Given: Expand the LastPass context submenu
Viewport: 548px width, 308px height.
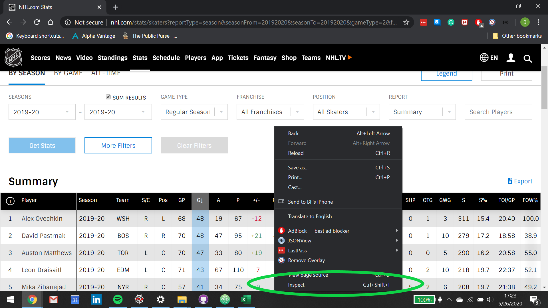Looking at the screenshot, I should tap(338, 250).
